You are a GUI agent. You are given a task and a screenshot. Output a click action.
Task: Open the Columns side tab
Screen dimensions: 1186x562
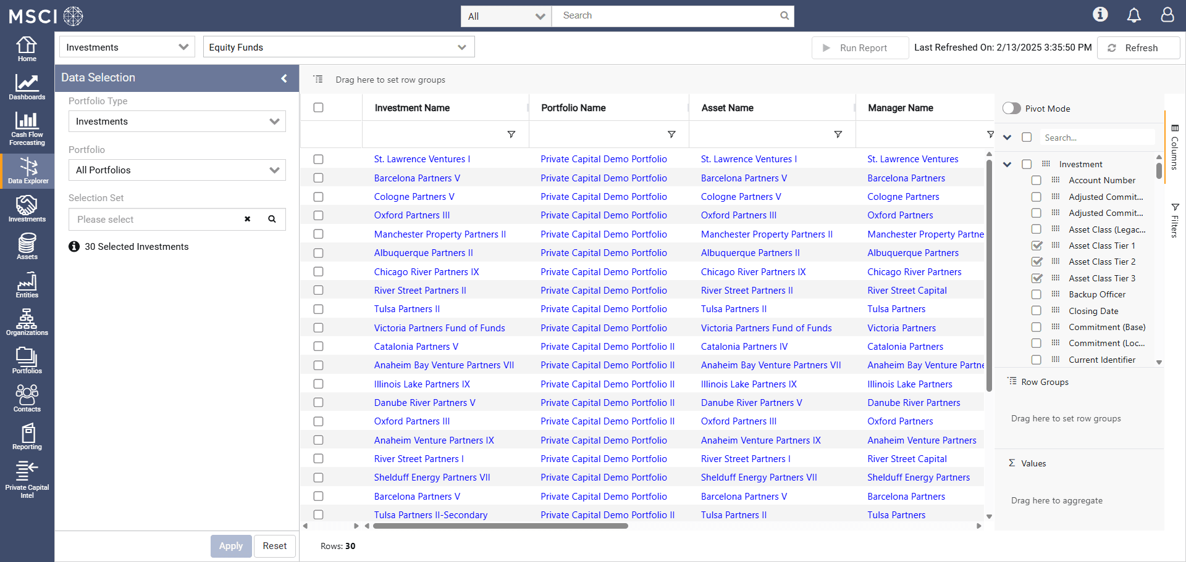pyautogui.click(x=1174, y=147)
